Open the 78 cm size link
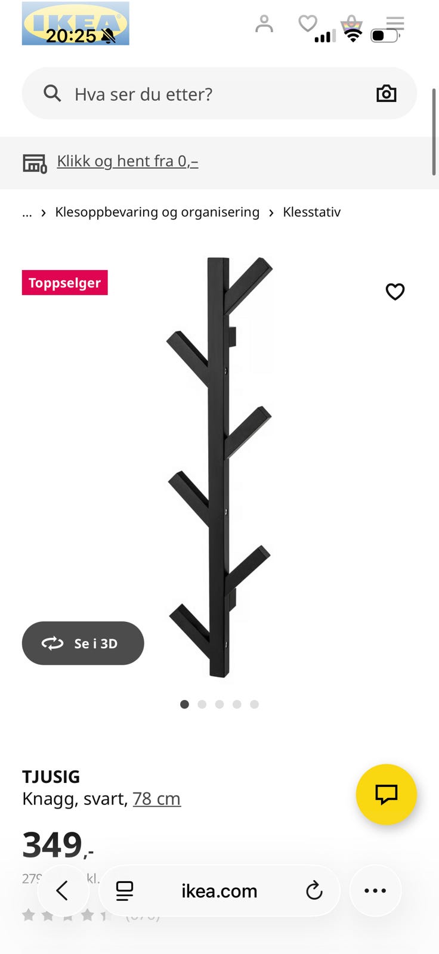Screen dimensions: 439x954 [x=156, y=798]
